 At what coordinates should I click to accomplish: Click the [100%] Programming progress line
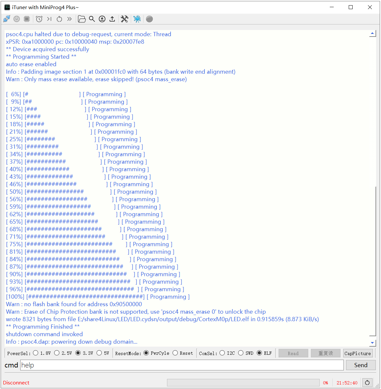click(x=98, y=297)
